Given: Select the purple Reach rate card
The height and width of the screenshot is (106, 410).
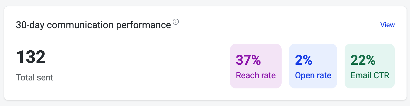Looking at the screenshot, I should click(x=256, y=66).
